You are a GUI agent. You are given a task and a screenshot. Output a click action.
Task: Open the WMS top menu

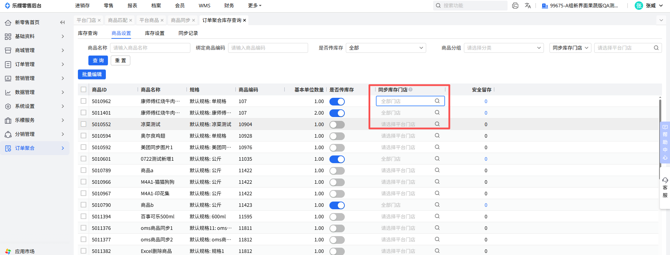click(x=205, y=6)
